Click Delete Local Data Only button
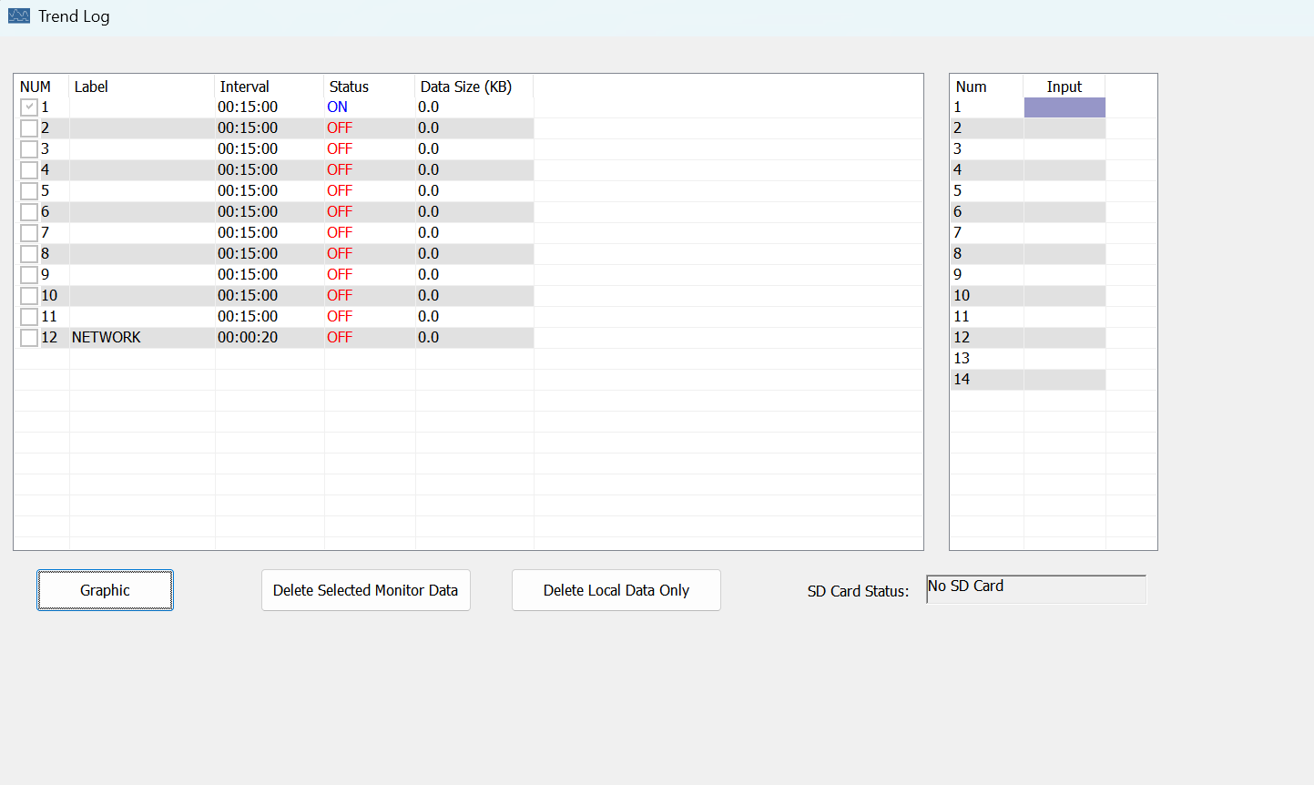The image size is (1314, 785). click(616, 590)
